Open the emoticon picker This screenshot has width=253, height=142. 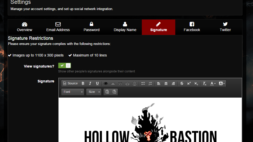click(x=135, y=83)
